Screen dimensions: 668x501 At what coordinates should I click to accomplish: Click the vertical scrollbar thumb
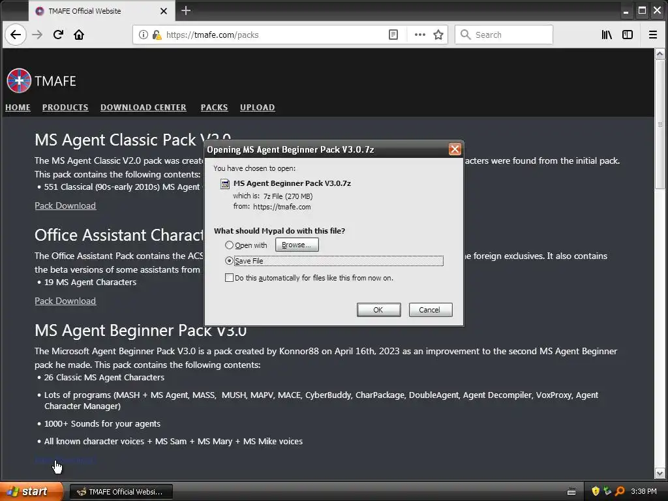(660, 125)
